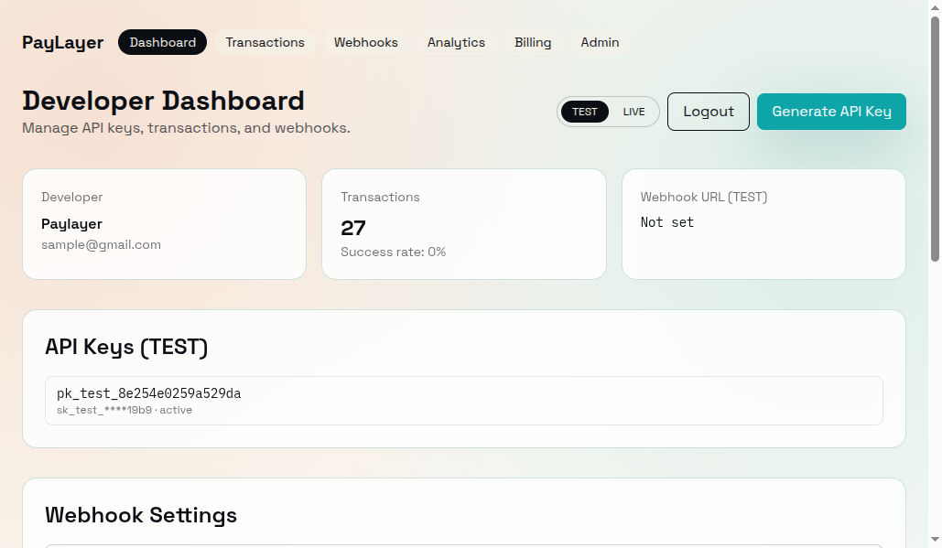The image size is (942, 548).
Task: Select the TEST mode toggle
Action: click(585, 111)
